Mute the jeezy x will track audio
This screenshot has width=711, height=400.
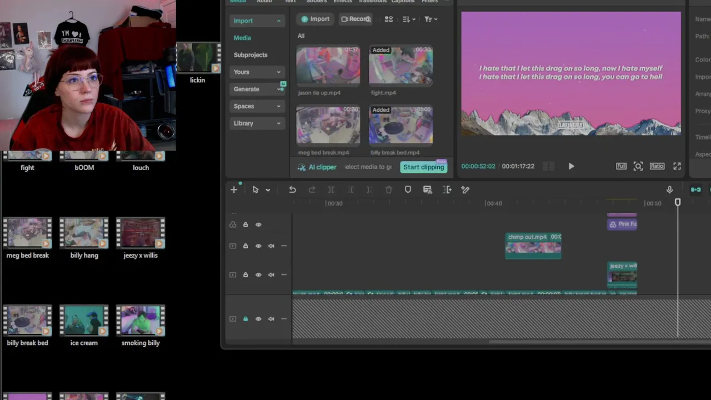point(271,275)
